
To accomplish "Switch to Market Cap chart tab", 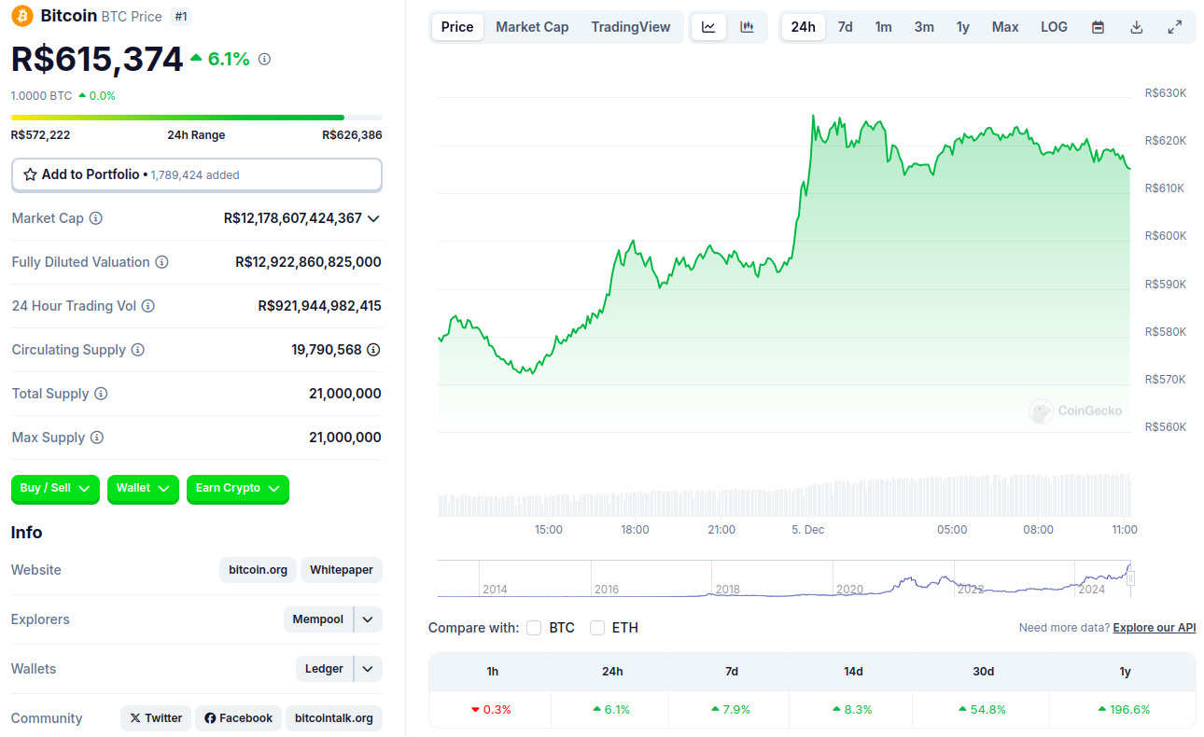I will pyautogui.click(x=532, y=27).
